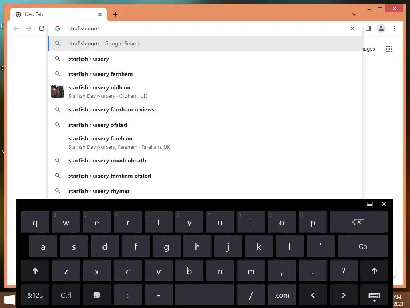Go forward with the forward arrow
This screenshot has width=410, height=308.
point(29,28)
